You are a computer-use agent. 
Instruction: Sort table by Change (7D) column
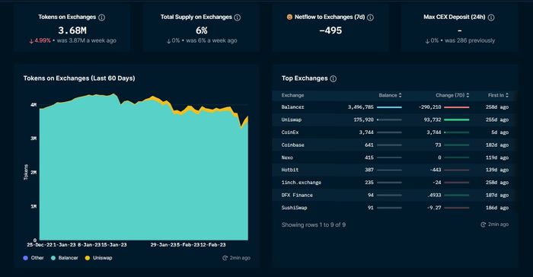[x=452, y=95]
